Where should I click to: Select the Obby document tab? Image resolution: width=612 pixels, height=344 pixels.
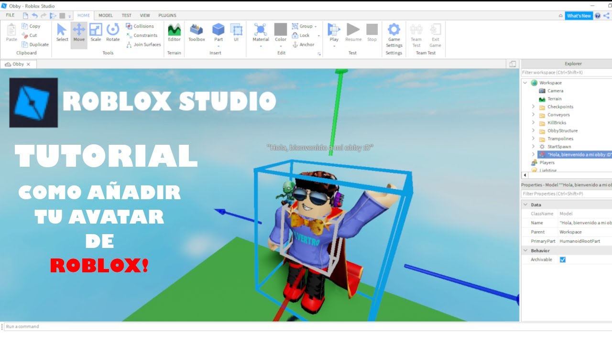tap(18, 64)
